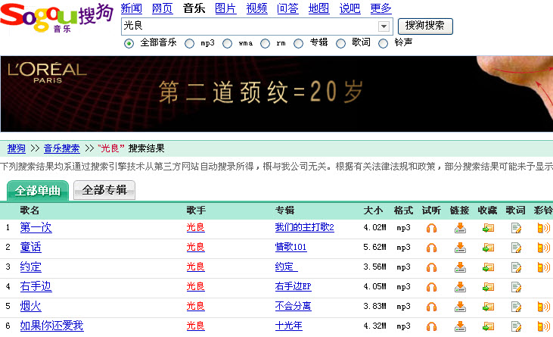553x337 pixels.
Task: Play preview of song 第一次
Action: (x=431, y=228)
